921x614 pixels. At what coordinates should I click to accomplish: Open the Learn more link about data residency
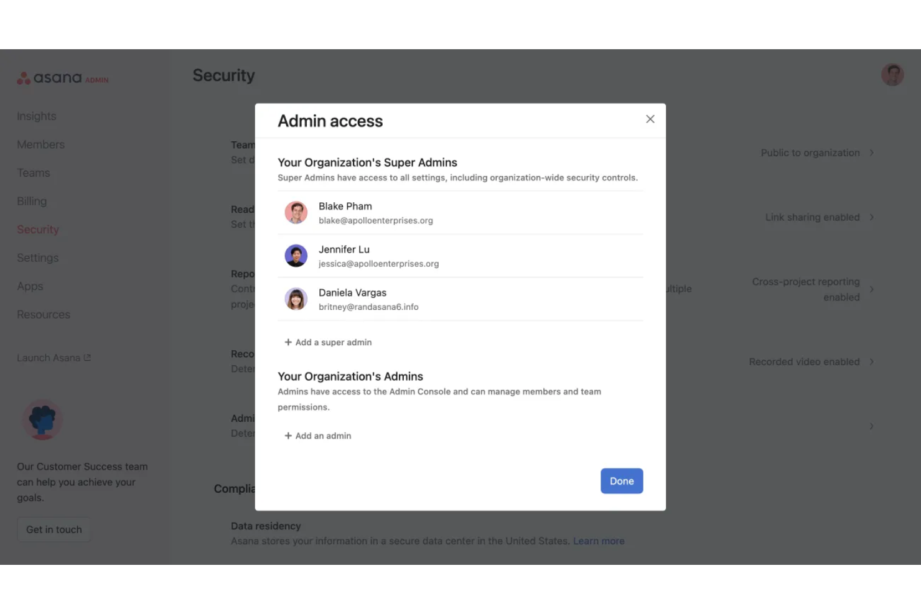coord(598,541)
